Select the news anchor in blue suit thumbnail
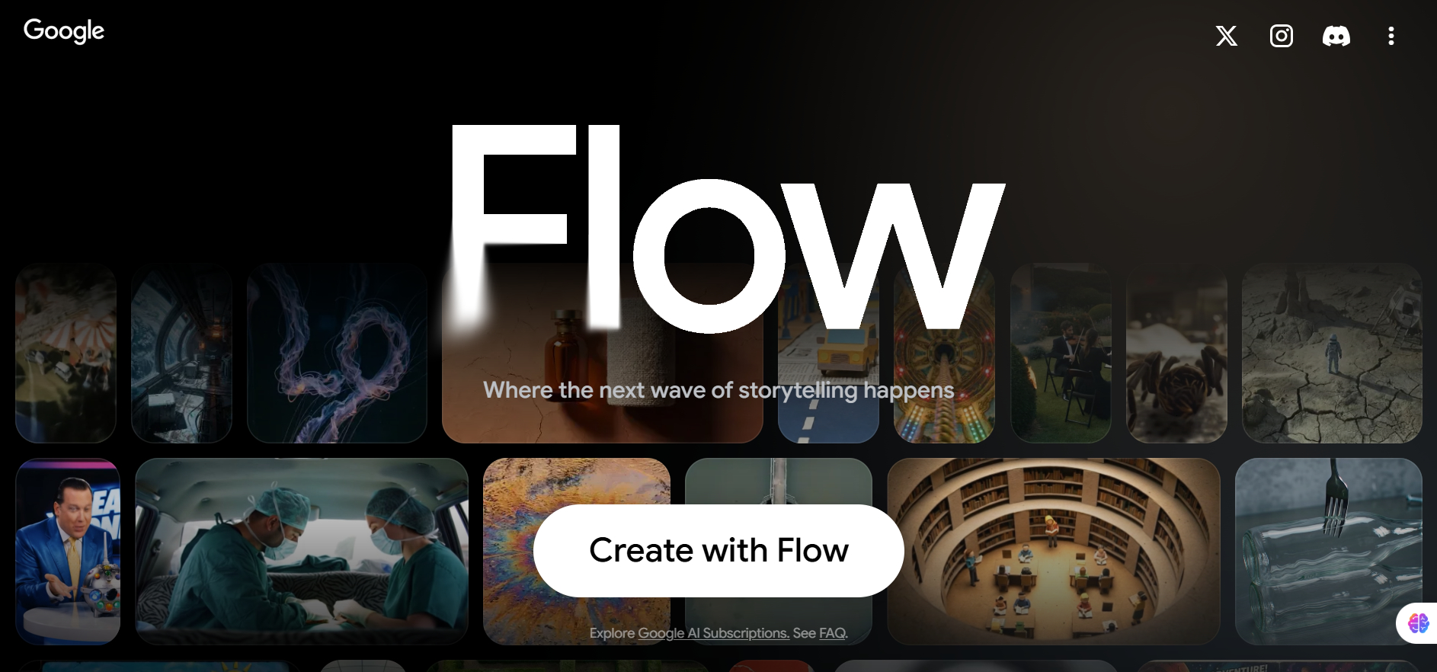 [x=68, y=551]
